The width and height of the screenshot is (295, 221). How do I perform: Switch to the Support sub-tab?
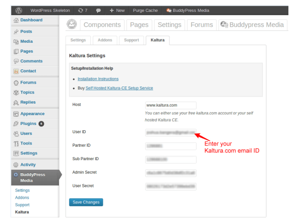(131, 40)
